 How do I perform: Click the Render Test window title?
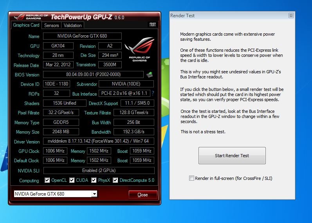pyautogui.click(x=182, y=16)
